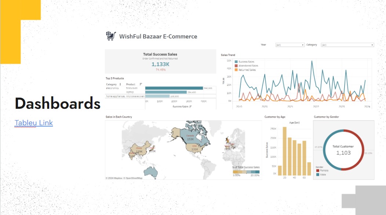The image size is (386, 215).
Task: Open the Category filter dropdown
Action: (347, 45)
